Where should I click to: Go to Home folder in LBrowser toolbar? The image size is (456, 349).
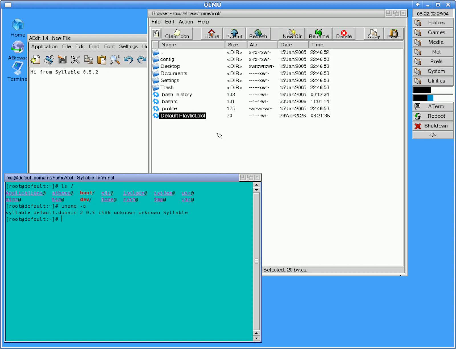coord(212,34)
